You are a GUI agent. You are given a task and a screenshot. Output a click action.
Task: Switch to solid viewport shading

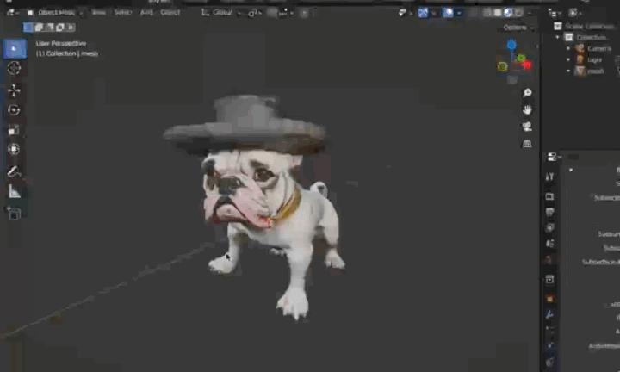498,13
